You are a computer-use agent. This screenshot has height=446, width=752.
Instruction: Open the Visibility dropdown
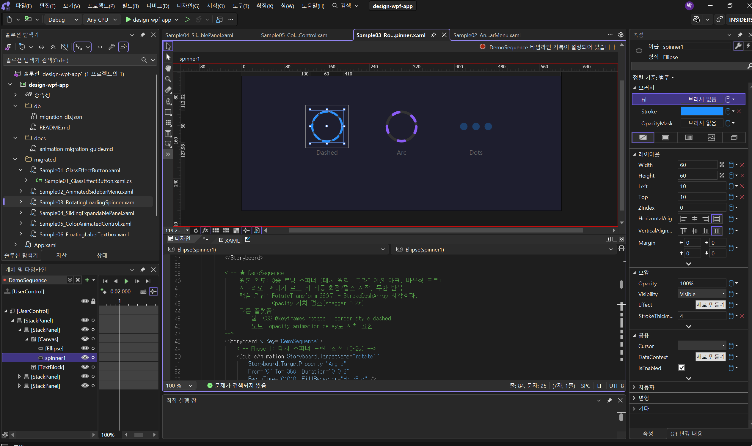tap(701, 294)
